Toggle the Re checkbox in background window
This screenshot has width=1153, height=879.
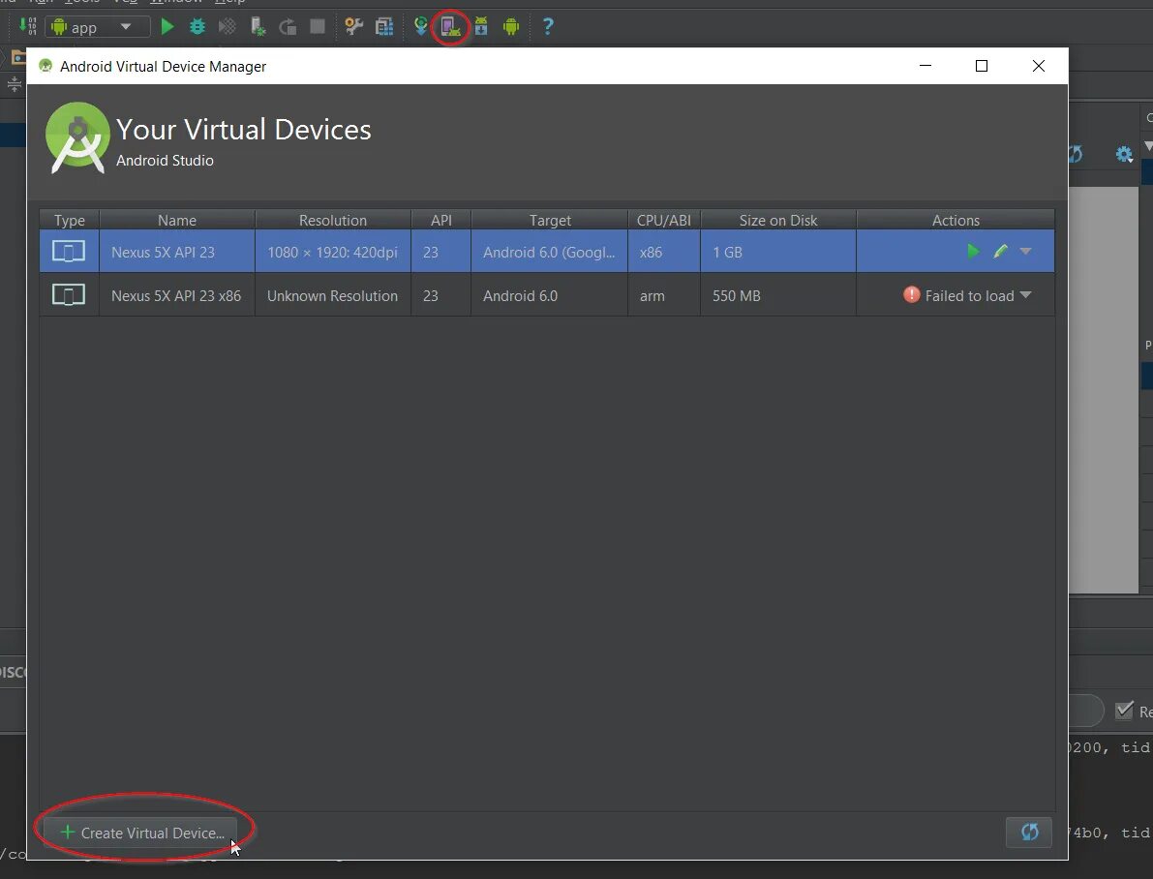point(1124,710)
